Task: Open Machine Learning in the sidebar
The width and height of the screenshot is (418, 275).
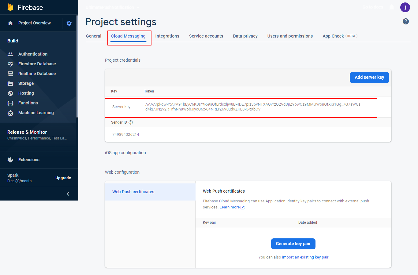Action: pos(36,113)
